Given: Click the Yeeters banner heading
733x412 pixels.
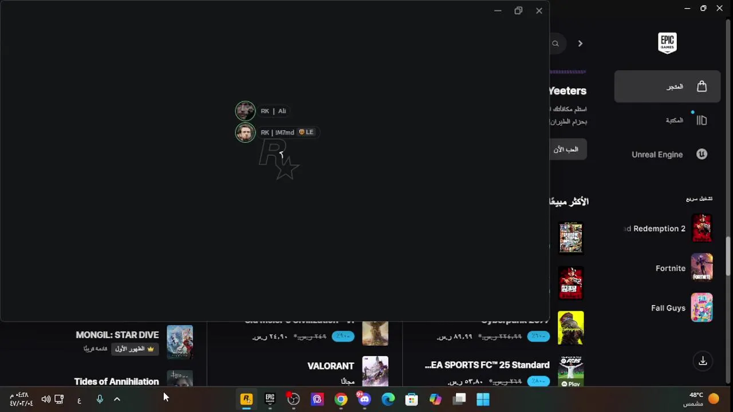Looking at the screenshot, I should [568, 91].
